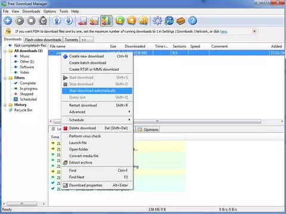This screenshot has width=286, height=214.
Task: Open the scheduler clock toolbar icon
Action: [43, 21]
